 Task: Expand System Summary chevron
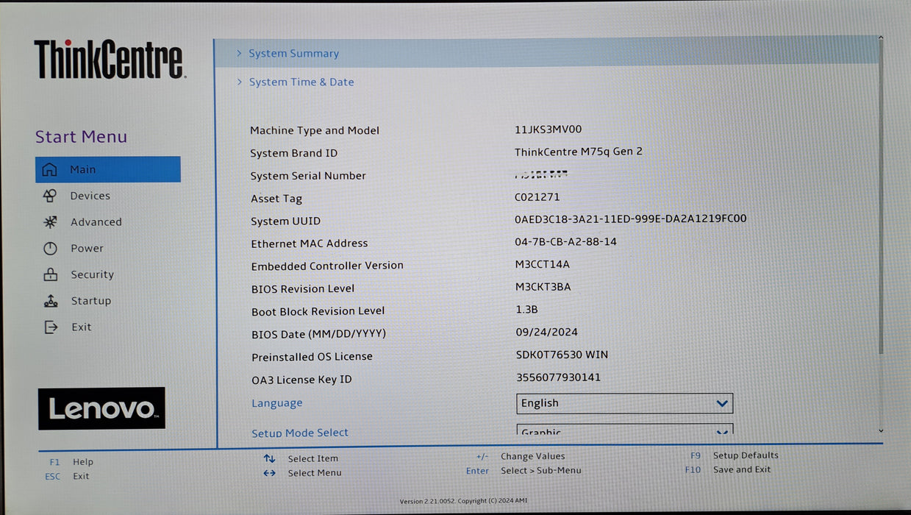click(x=239, y=53)
